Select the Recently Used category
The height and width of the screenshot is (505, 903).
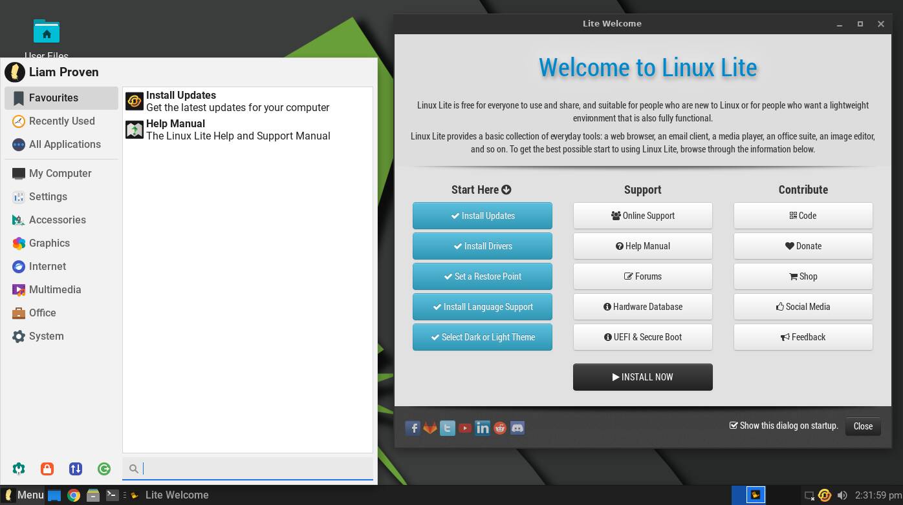(61, 121)
